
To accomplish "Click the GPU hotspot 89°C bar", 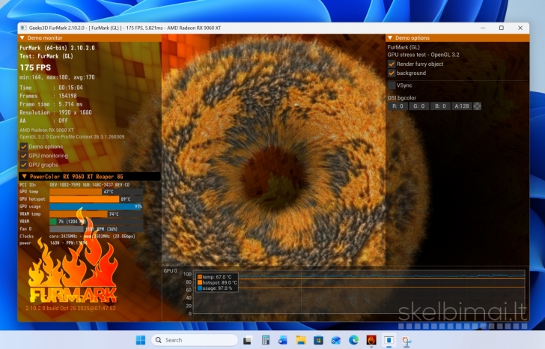I will [97, 199].
